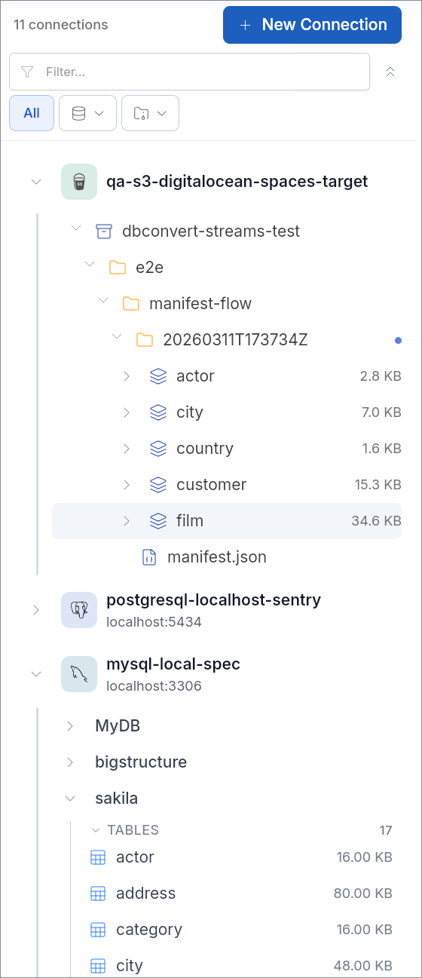422x978 pixels.
Task: Click the layers icon beside country
Action: [x=157, y=449]
